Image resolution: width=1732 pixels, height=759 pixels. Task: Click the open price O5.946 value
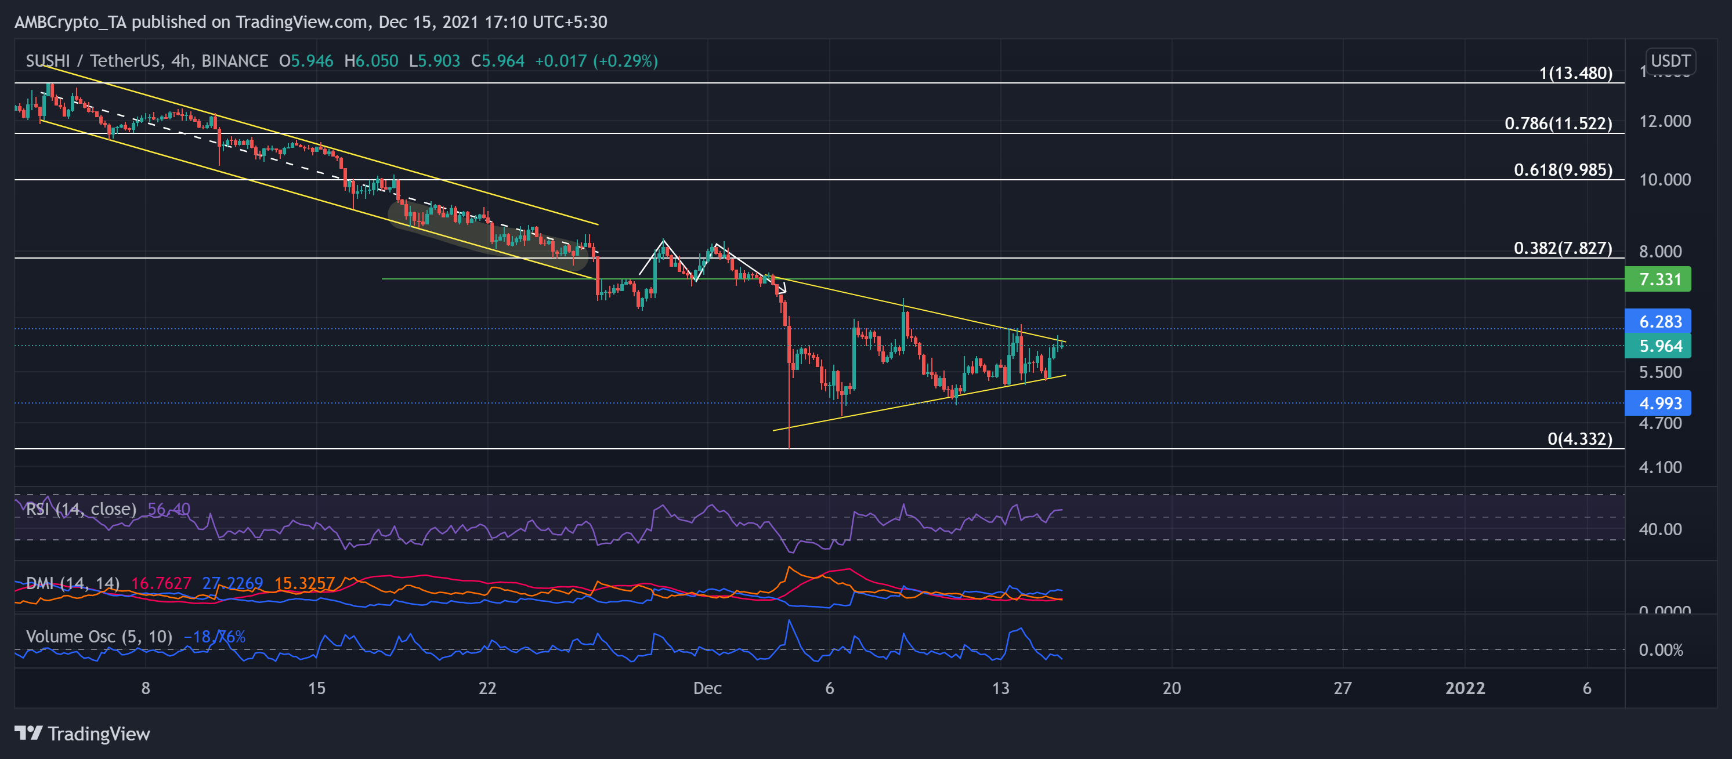[306, 60]
